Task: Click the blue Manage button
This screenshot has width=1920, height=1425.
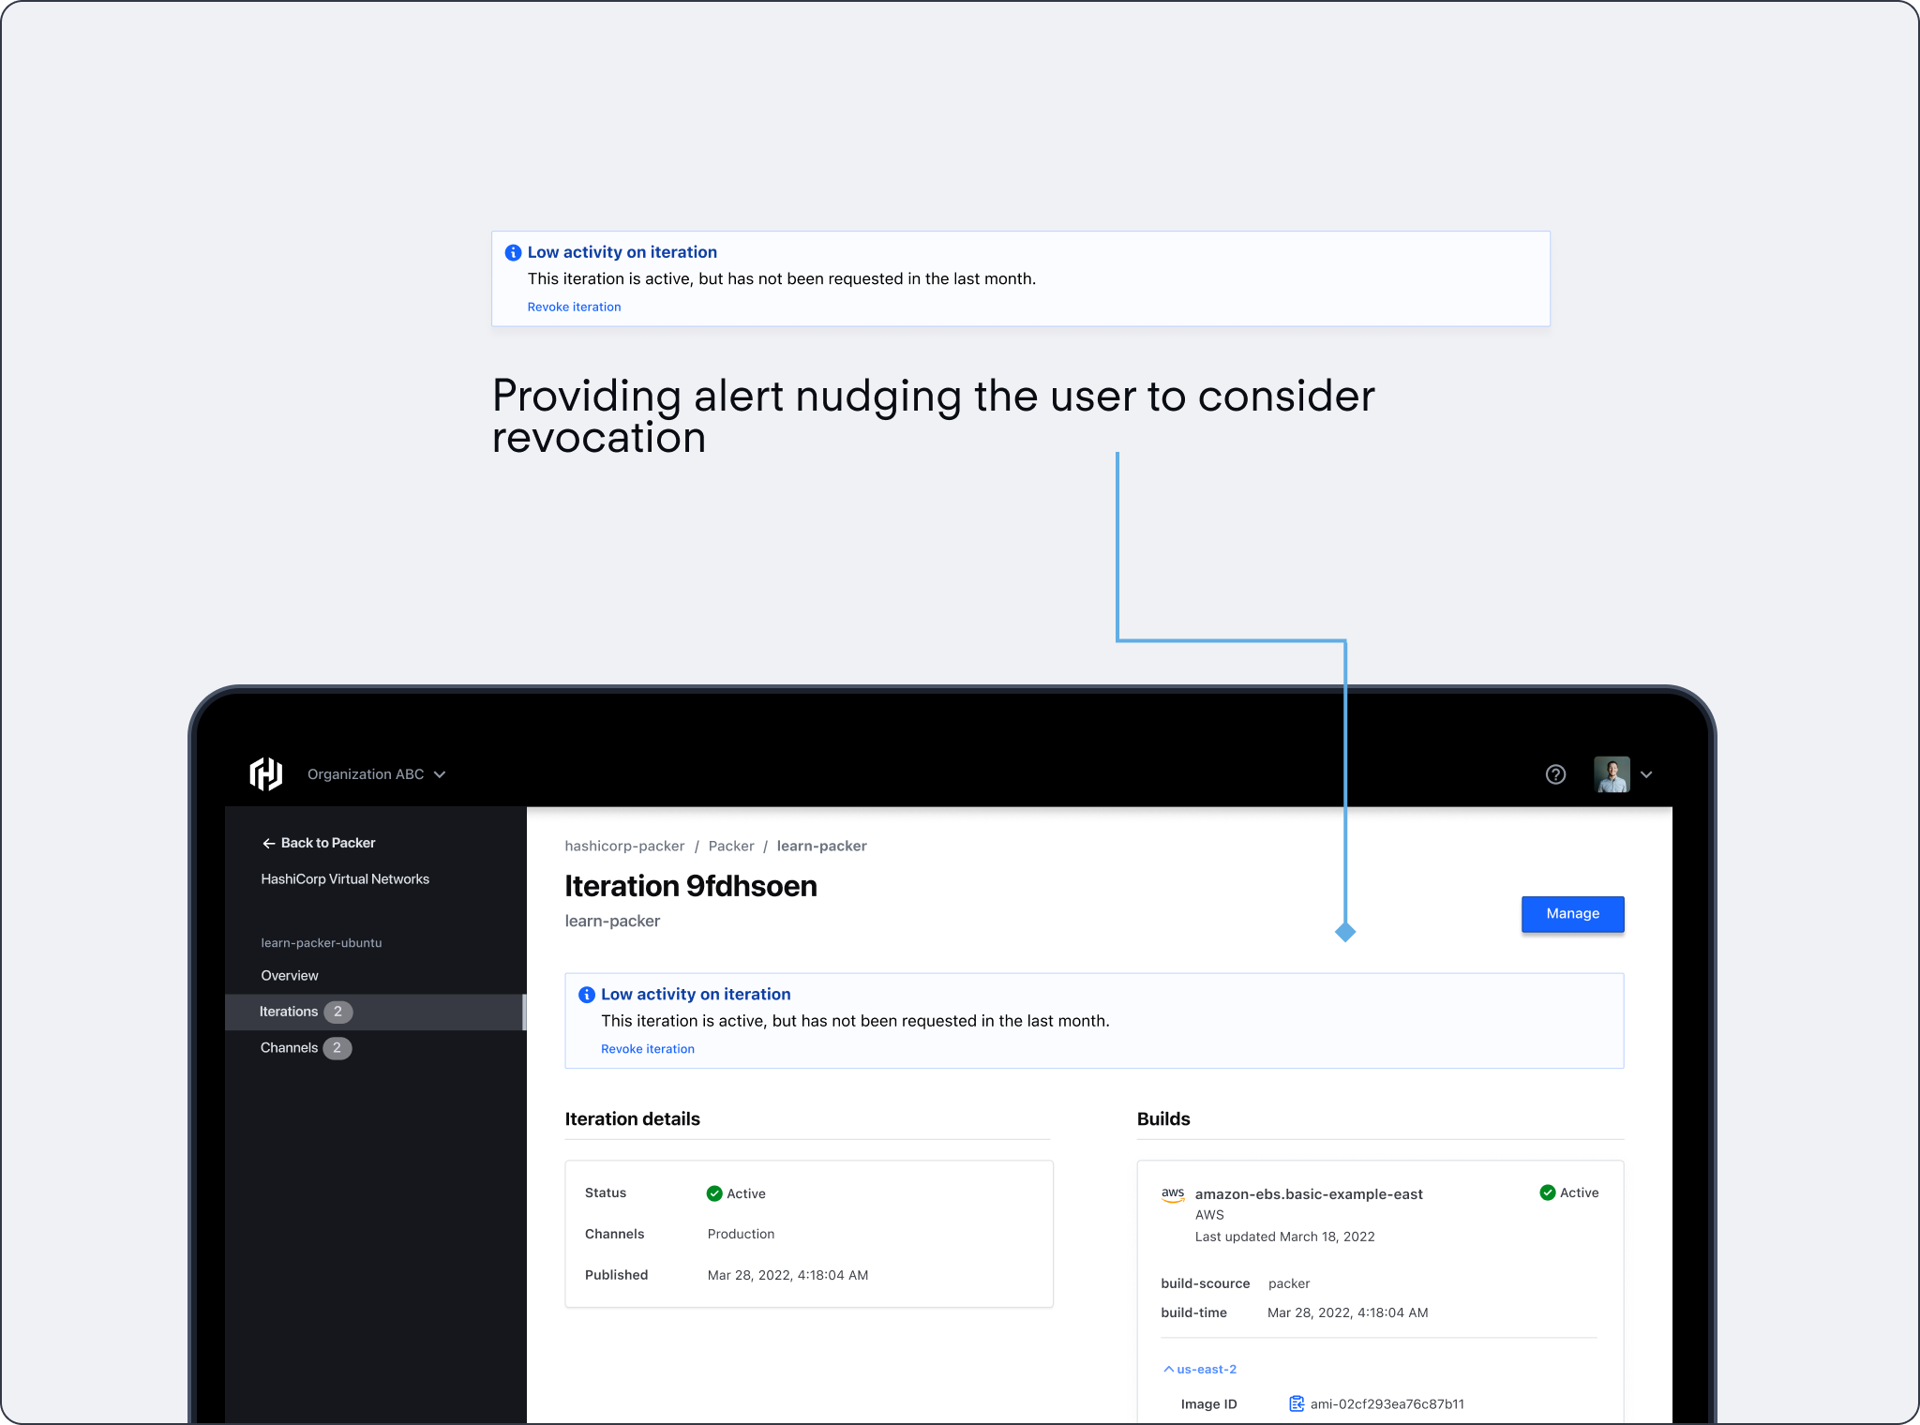Action: pos(1572,914)
